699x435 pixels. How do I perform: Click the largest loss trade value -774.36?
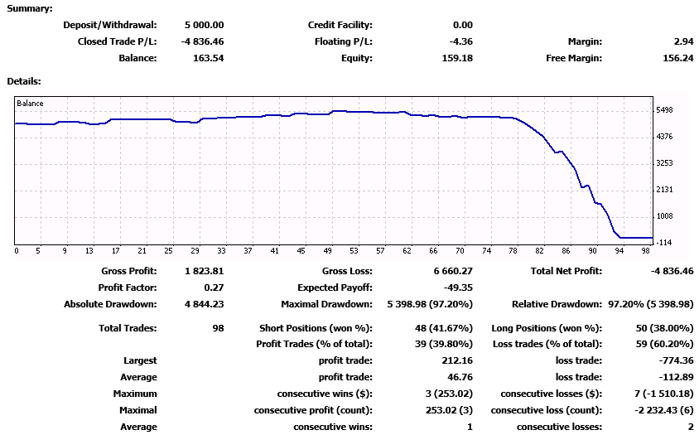click(674, 360)
